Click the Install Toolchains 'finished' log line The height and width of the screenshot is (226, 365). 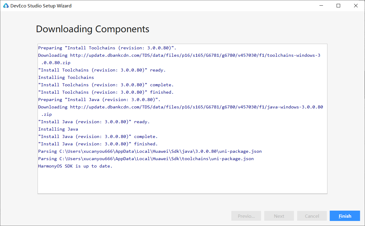coord(106,92)
